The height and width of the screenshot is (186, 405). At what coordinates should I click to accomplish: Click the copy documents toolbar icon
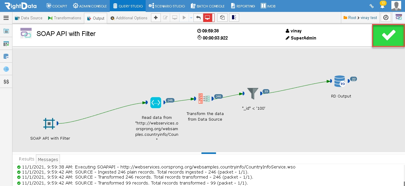tap(222, 18)
